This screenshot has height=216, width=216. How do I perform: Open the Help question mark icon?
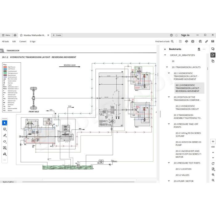pos(171,35)
